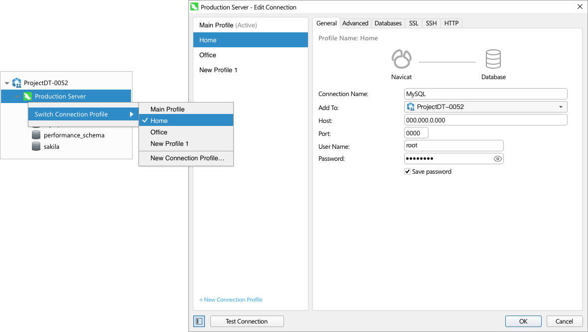Screen dimensions: 588x332
Task: Open the Switch Connection Profile submenu arrow
Action: [132, 114]
